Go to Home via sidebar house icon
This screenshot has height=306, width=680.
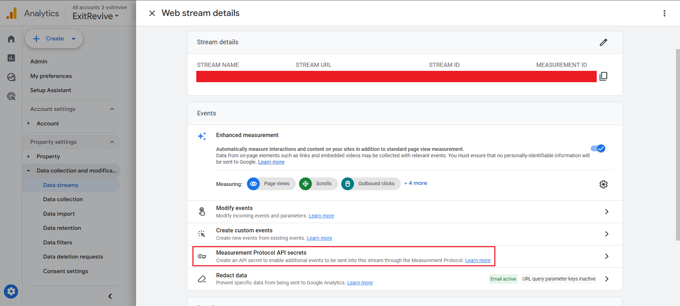click(11, 39)
